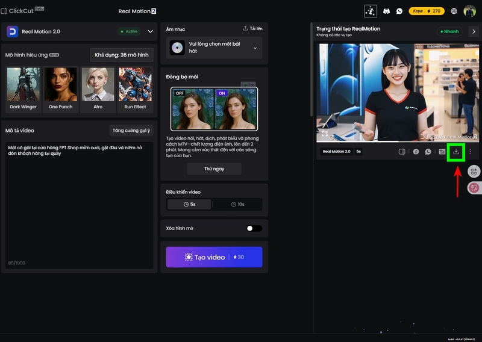482x342 pixels.
Task: Toggle the Xóa hình mờ switch
Action: point(254,228)
